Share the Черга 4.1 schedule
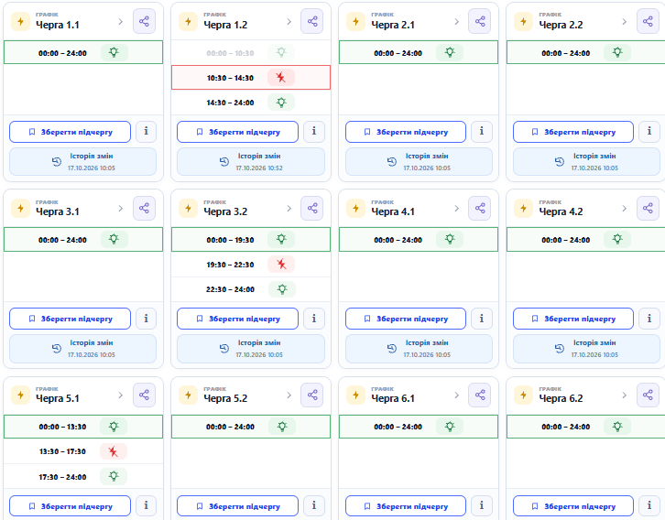The image size is (665, 520). coord(480,208)
